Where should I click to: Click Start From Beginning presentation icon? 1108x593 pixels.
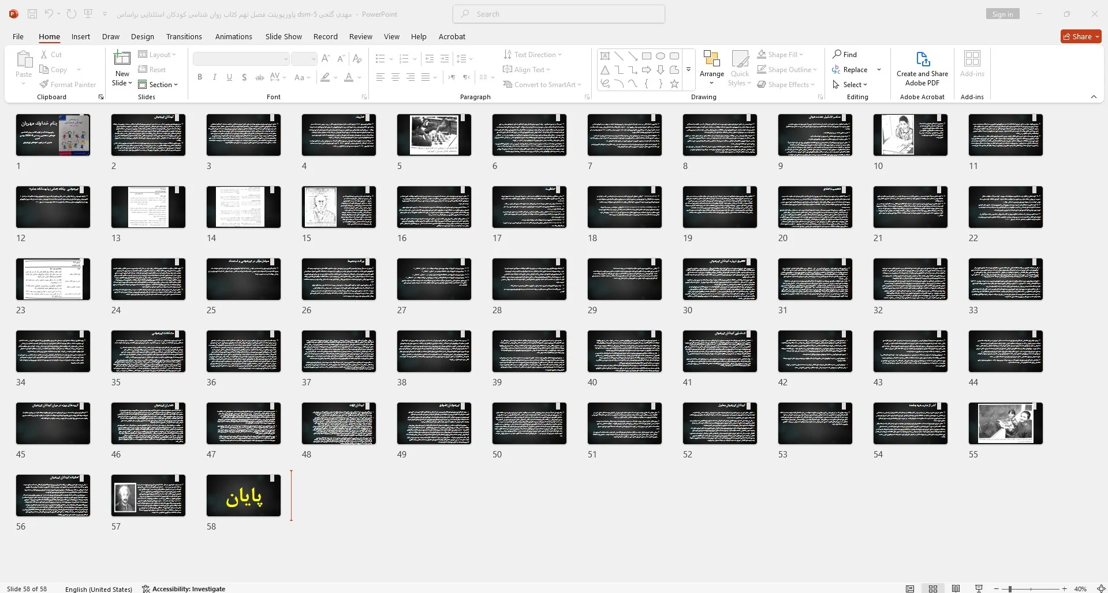pos(88,14)
